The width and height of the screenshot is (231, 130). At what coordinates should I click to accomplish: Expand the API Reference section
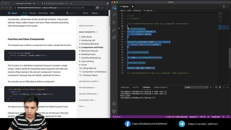[87, 87]
